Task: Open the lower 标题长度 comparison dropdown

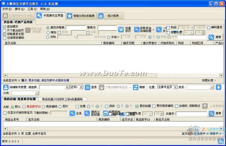Action: click(150, 114)
